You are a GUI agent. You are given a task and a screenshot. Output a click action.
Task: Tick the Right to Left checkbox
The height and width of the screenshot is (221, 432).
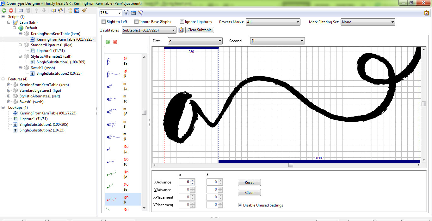coord(103,22)
